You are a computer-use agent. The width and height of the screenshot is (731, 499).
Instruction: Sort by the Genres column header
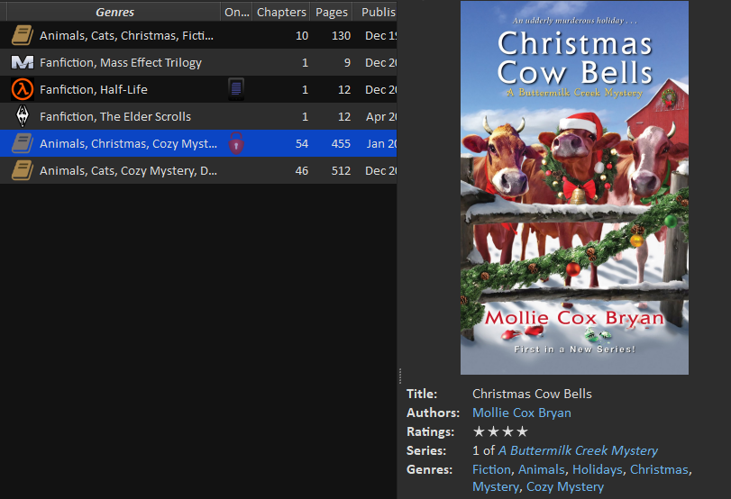click(114, 13)
